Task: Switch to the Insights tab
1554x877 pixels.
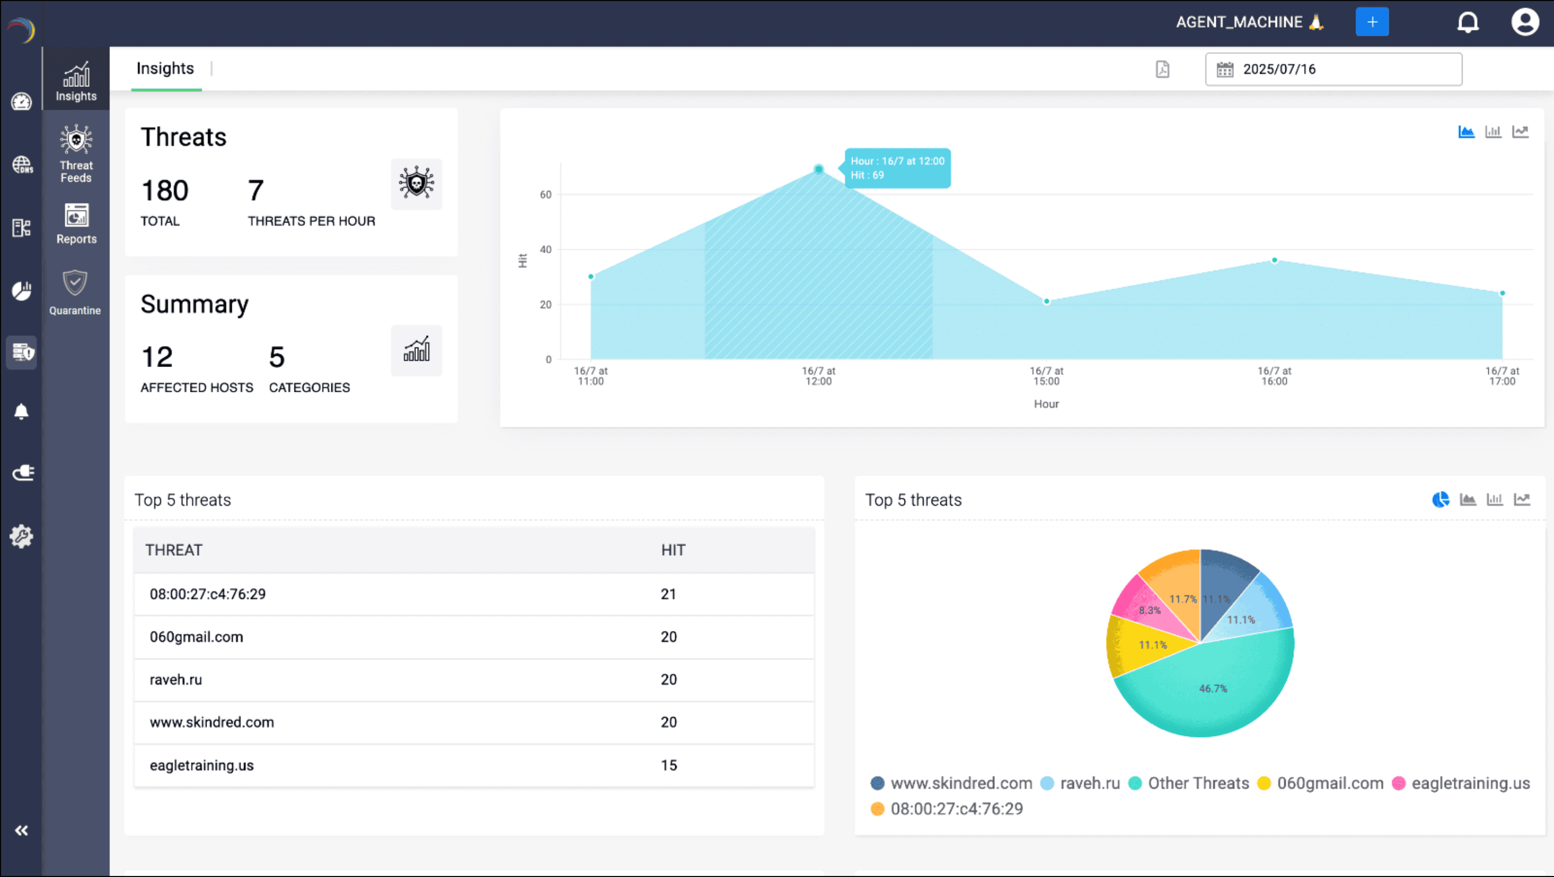Action: tap(165, 69)
